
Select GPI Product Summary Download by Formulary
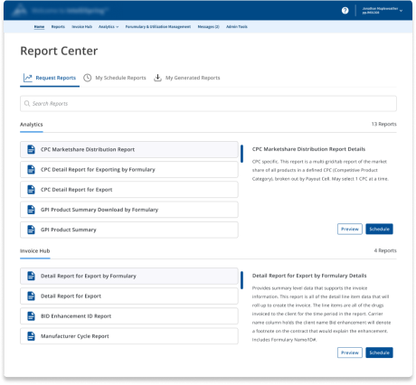129,210
